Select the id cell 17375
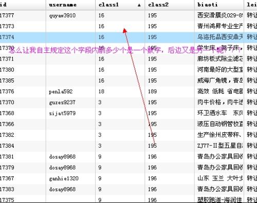Image resolution: width=257 pixels, height=203 pixels. click(7, 200)
